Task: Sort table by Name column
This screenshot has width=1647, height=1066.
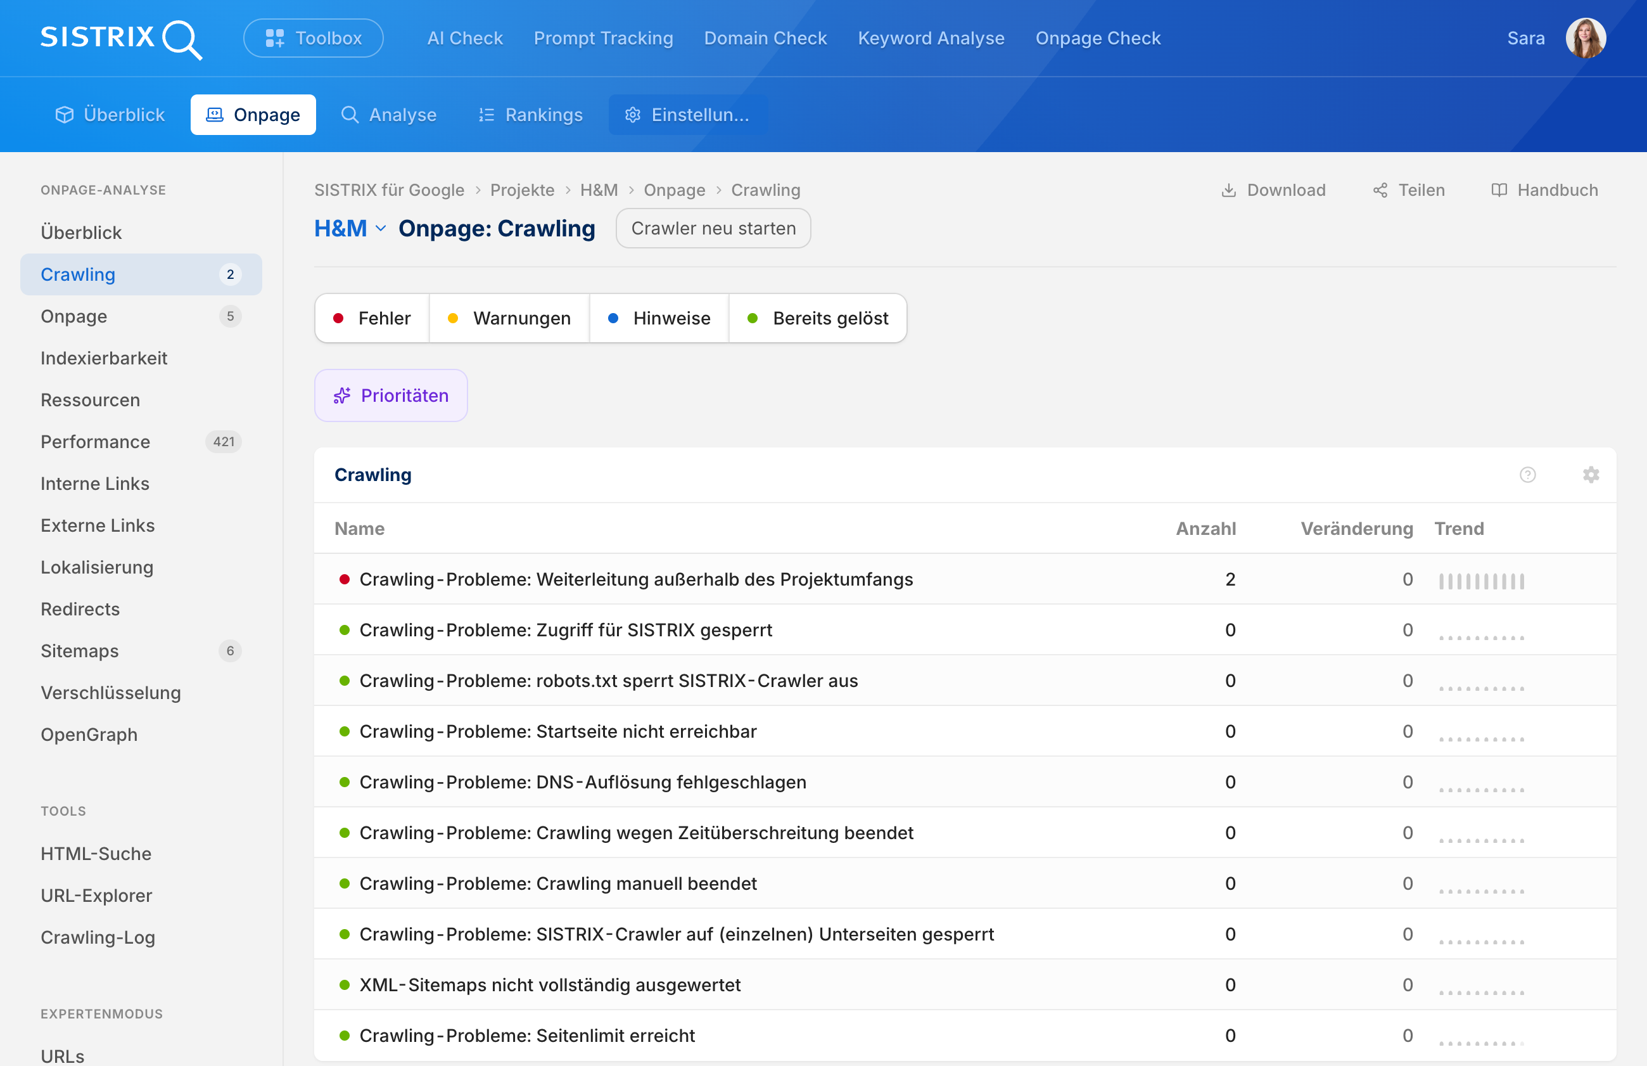Action: (360, 529)
